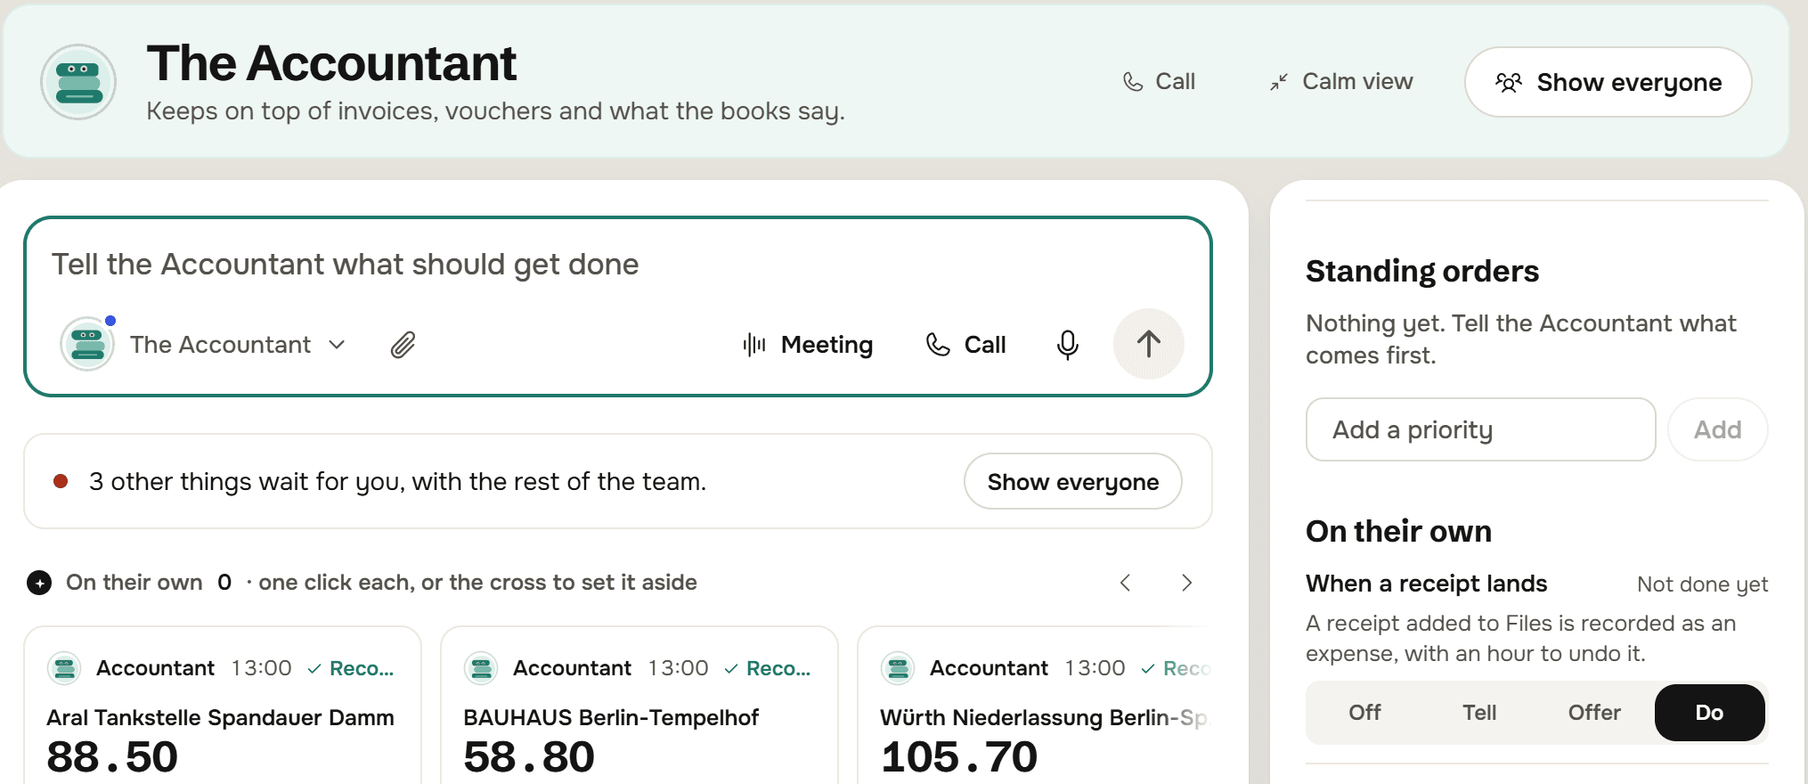Start a call from the header
The width and height of the screenshot is (1808, 784).
(x=1159, y=82)
